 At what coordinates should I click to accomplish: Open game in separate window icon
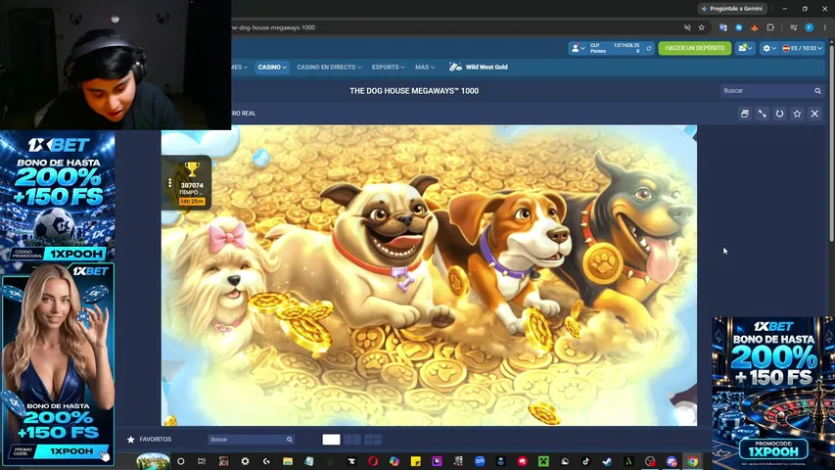745,114
